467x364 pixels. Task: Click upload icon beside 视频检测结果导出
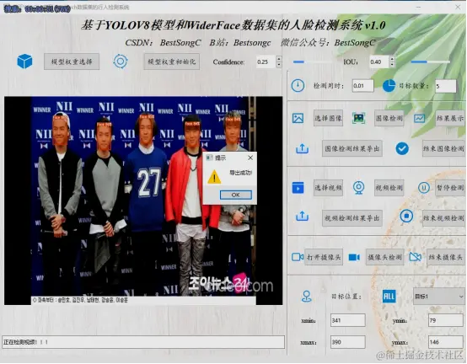302,217
